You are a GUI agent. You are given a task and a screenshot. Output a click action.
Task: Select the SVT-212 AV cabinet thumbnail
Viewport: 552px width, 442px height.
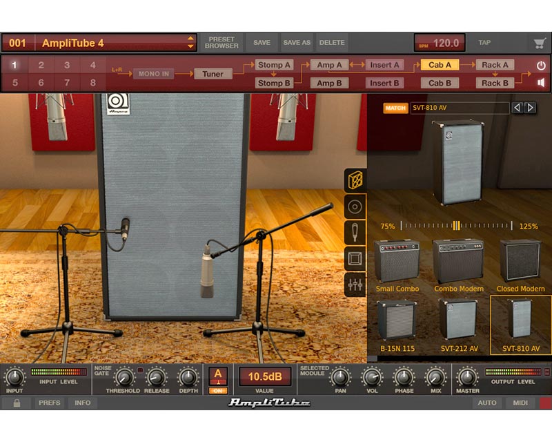459,326
